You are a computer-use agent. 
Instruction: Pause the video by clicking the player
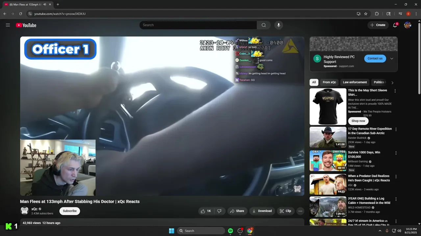click(x=162, y=116)
